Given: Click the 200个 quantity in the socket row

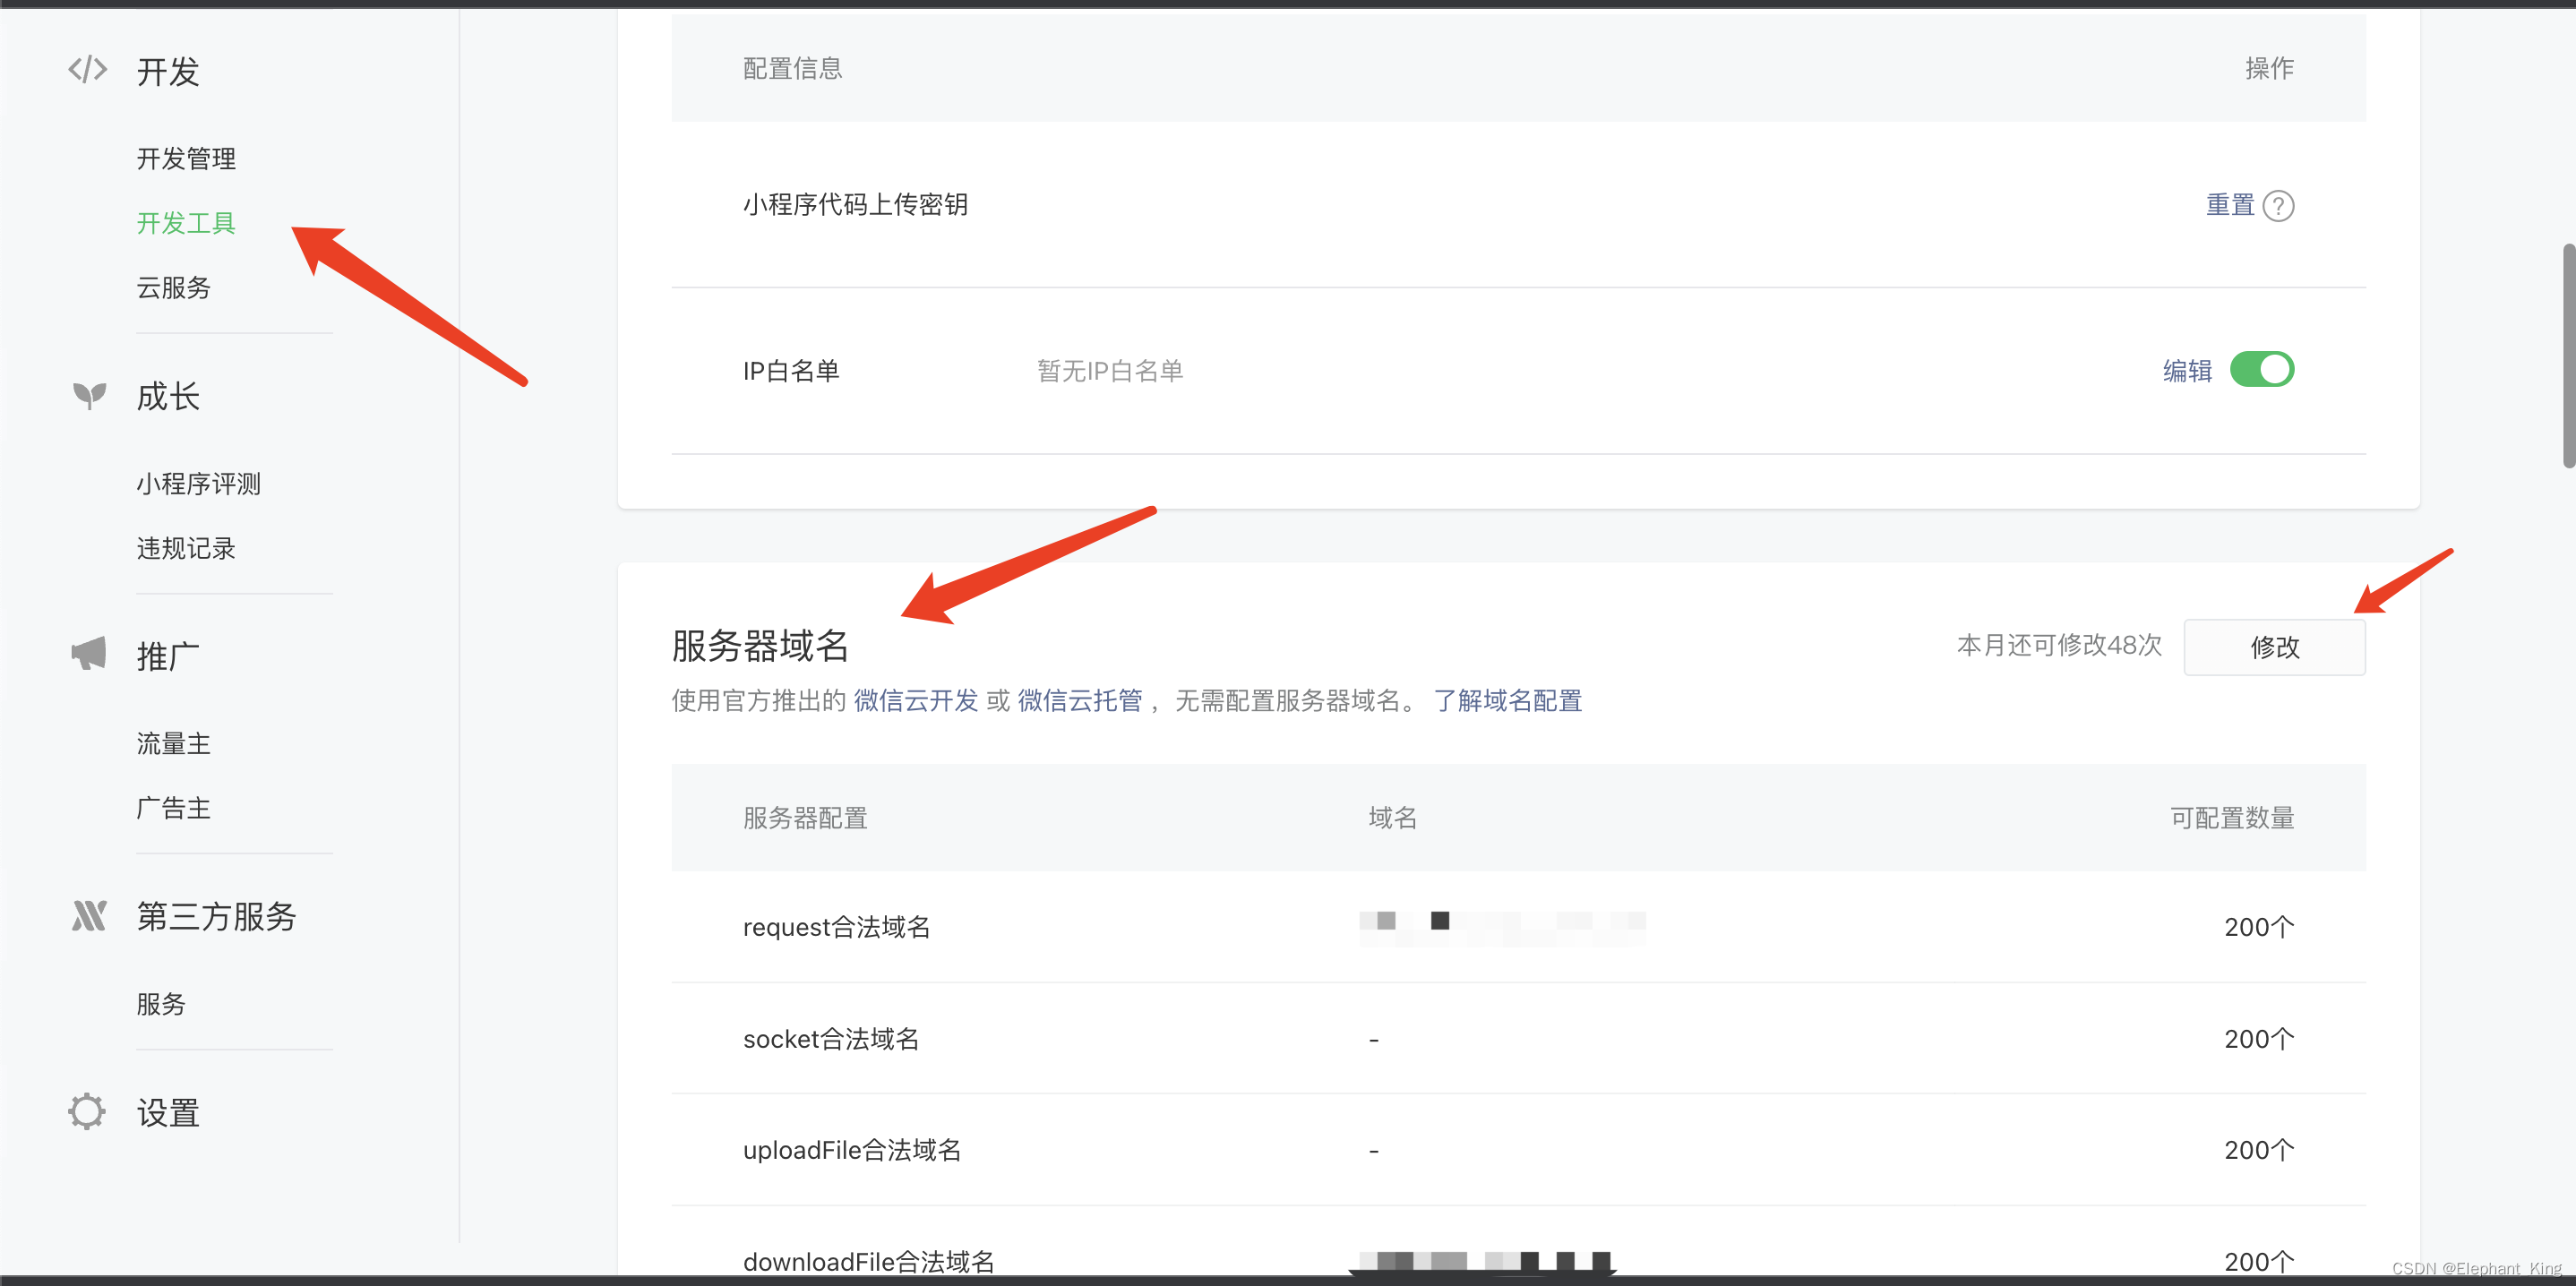Looking at the screenshot, I should [x=2259, y=1039].
